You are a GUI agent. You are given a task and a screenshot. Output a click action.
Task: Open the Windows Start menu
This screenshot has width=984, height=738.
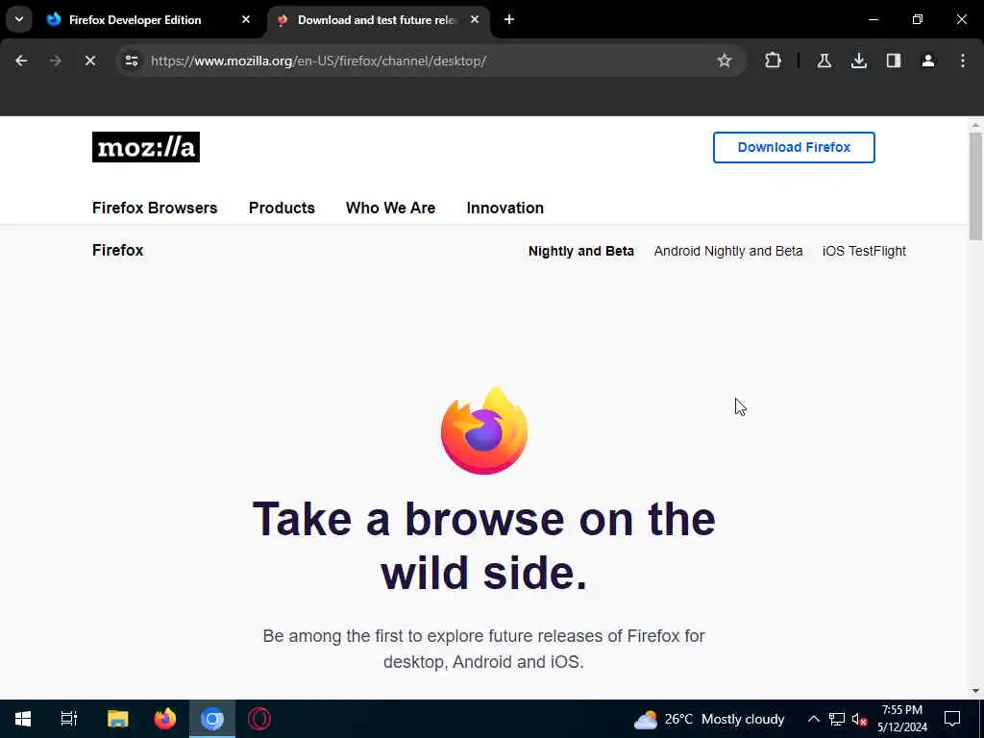click(x=23, y=719)
